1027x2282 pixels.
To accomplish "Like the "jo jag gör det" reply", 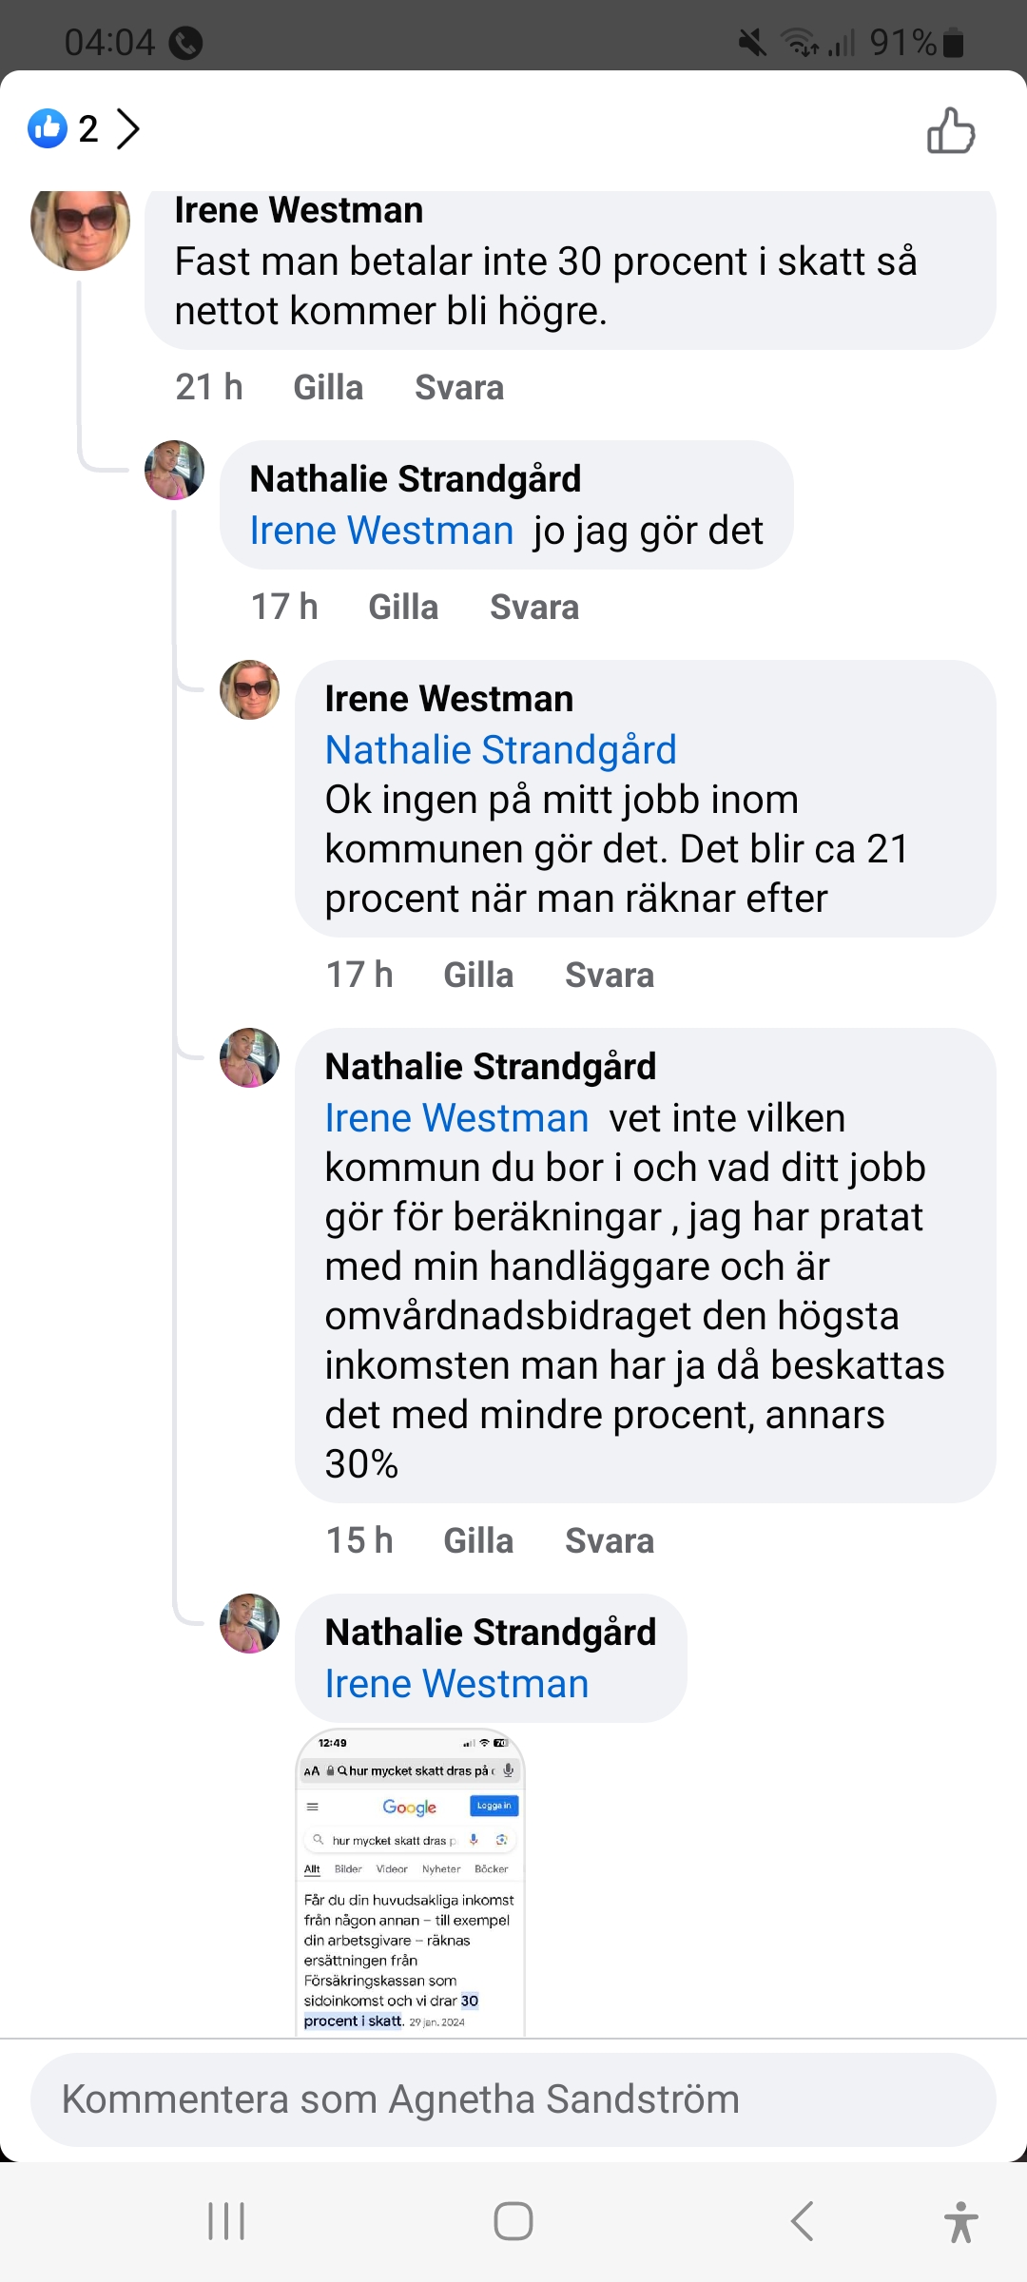I will (403, 608).
